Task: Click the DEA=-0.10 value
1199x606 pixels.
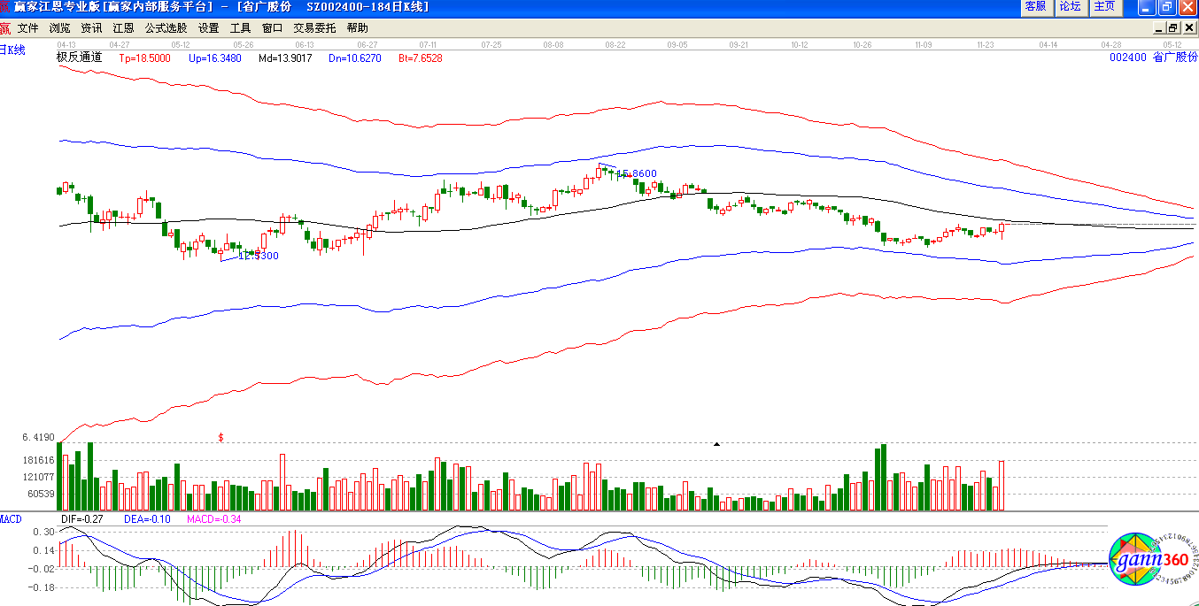Action: coord(147,519)
